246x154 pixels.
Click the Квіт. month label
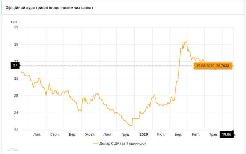[196, 134]
